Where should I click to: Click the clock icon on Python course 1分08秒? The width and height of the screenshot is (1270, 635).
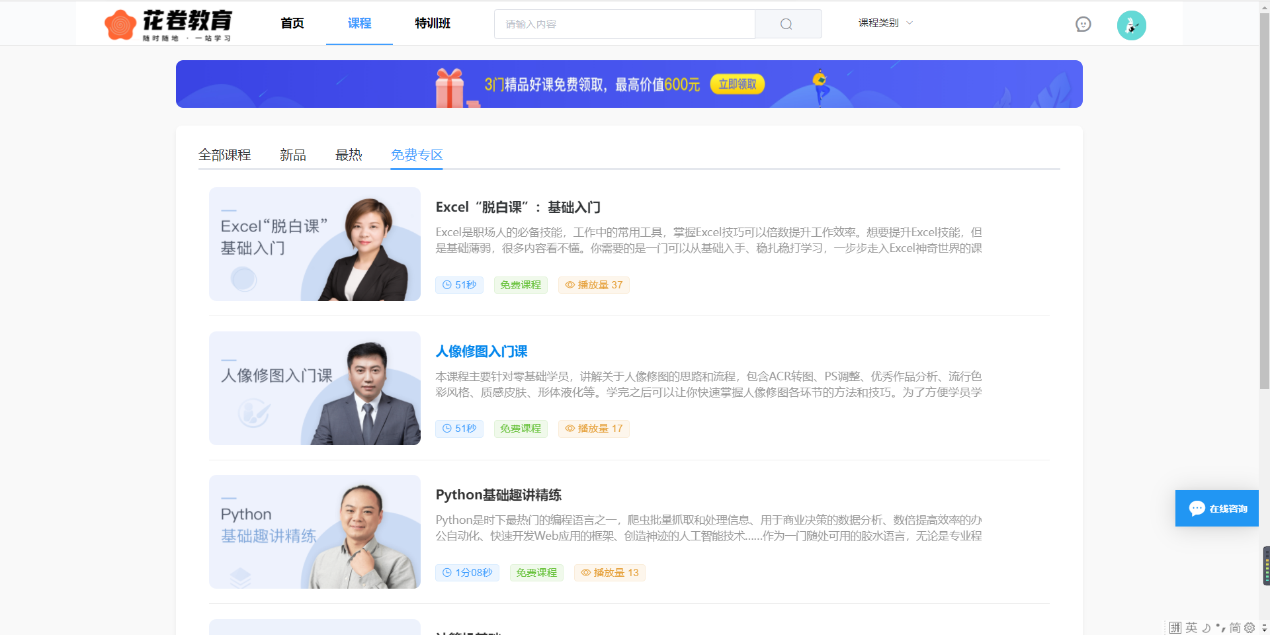coord(447,573)
